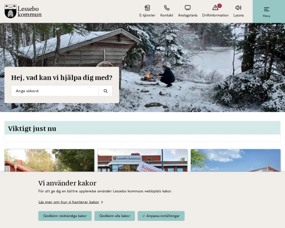Screen dimensions: 285x228
Task: Open link Läs mer om hur vi hanterar kakor
Action: tap(69, 202)
